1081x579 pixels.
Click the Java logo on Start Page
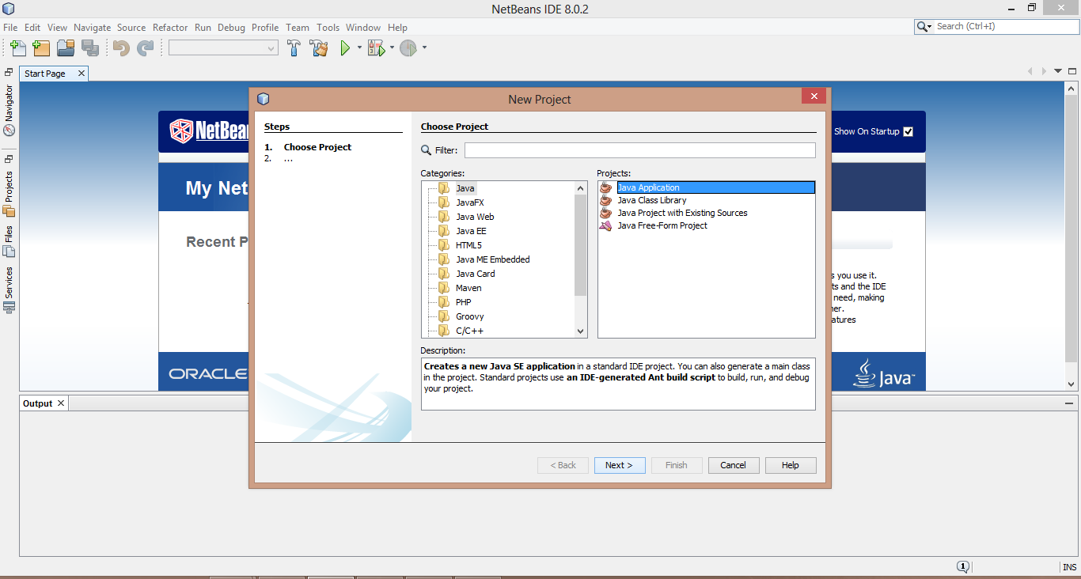[883, 373]
